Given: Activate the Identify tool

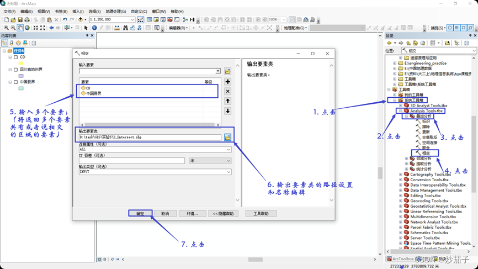Looking at the screenshot, I should tap(94, 28).
